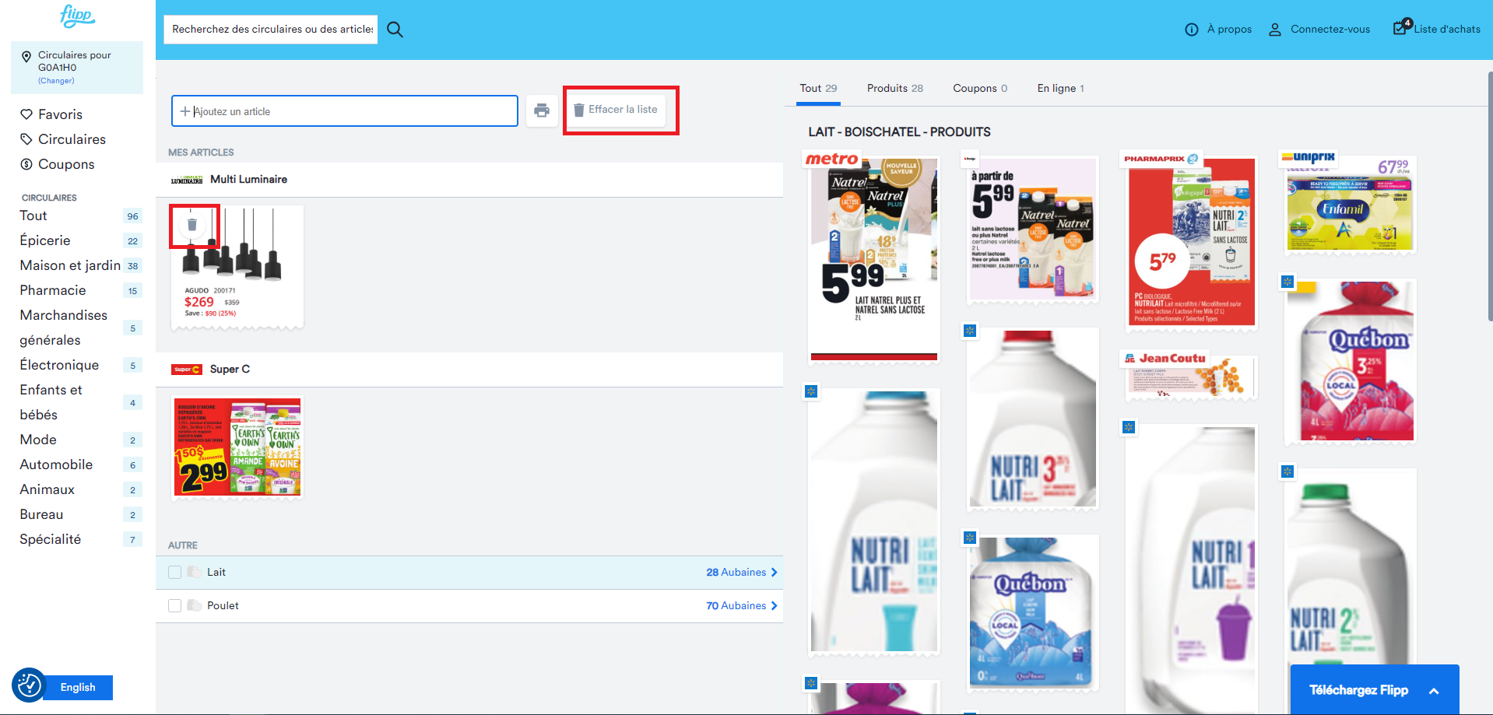Open the Metro Natrel milk flyer item

click(873, 259)
